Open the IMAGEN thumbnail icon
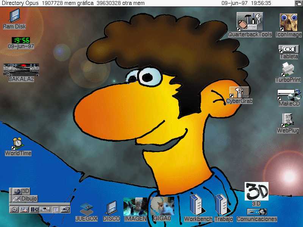303x227 pixels. point(135,207)
